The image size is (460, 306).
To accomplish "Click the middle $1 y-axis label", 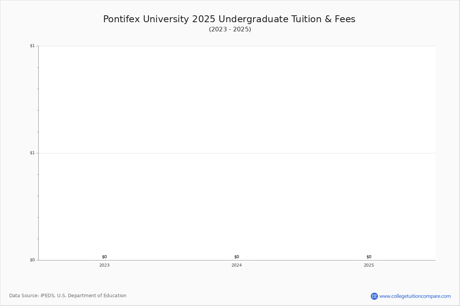I will click(32, 153).
